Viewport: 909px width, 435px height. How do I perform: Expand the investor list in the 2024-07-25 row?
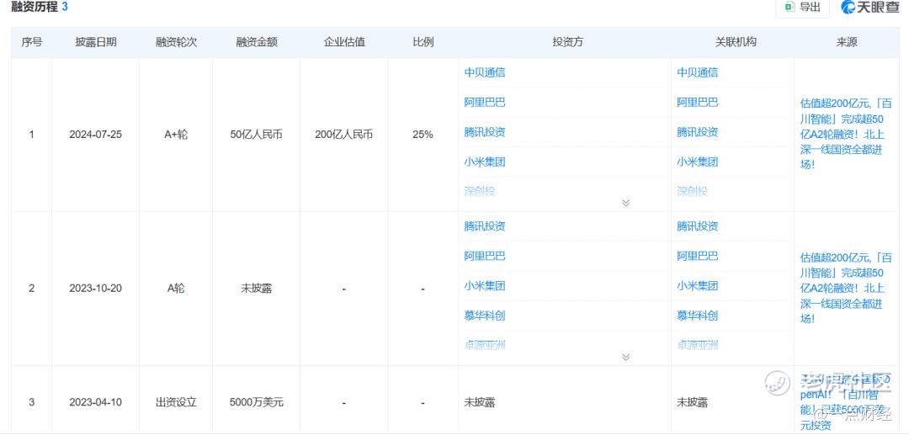(x=625, y=203)
